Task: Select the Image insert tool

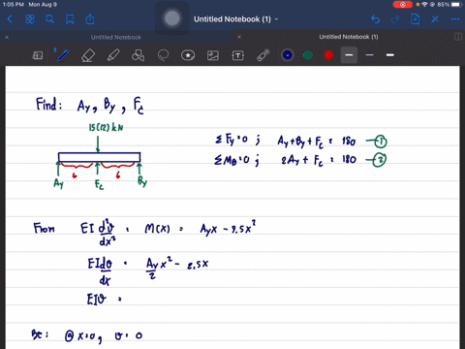Action: coord(213,55)
